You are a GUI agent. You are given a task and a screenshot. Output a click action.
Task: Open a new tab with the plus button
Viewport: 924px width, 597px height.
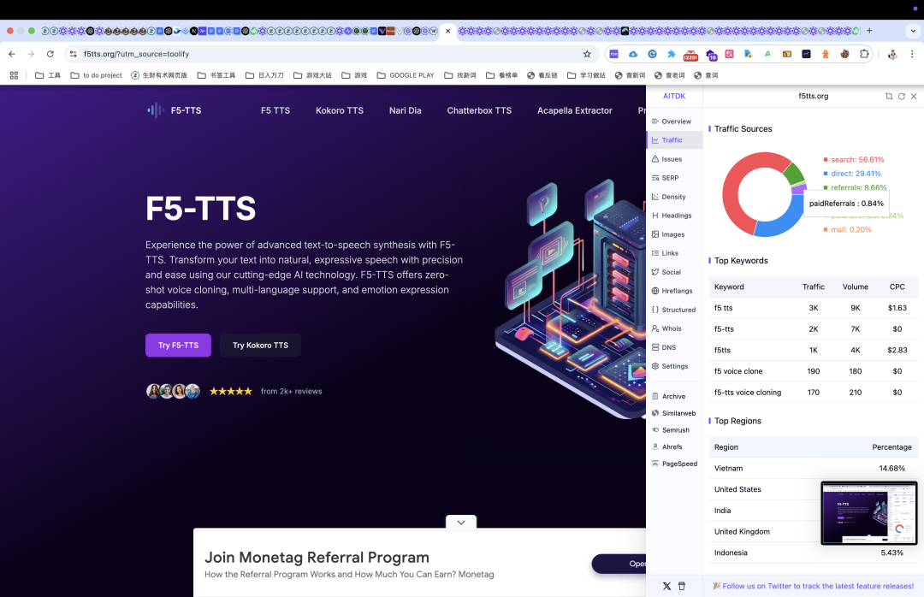tap(869, 31)
